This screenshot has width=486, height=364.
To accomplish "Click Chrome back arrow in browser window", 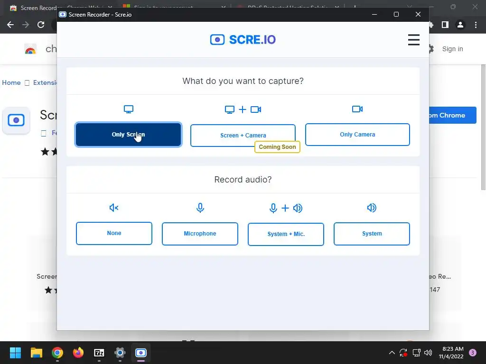I will (x=10, y=25).
